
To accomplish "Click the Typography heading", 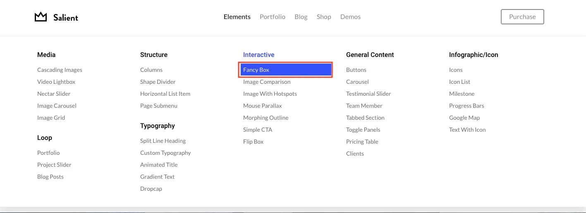I will (x=158, y=125).
